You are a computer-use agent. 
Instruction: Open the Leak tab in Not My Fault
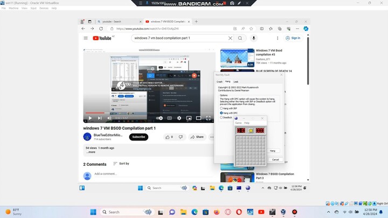coord(236,82)
